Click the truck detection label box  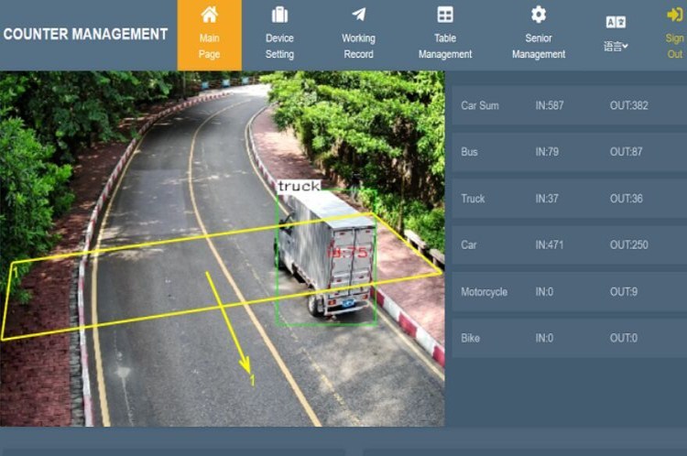(x=300, y=186)
